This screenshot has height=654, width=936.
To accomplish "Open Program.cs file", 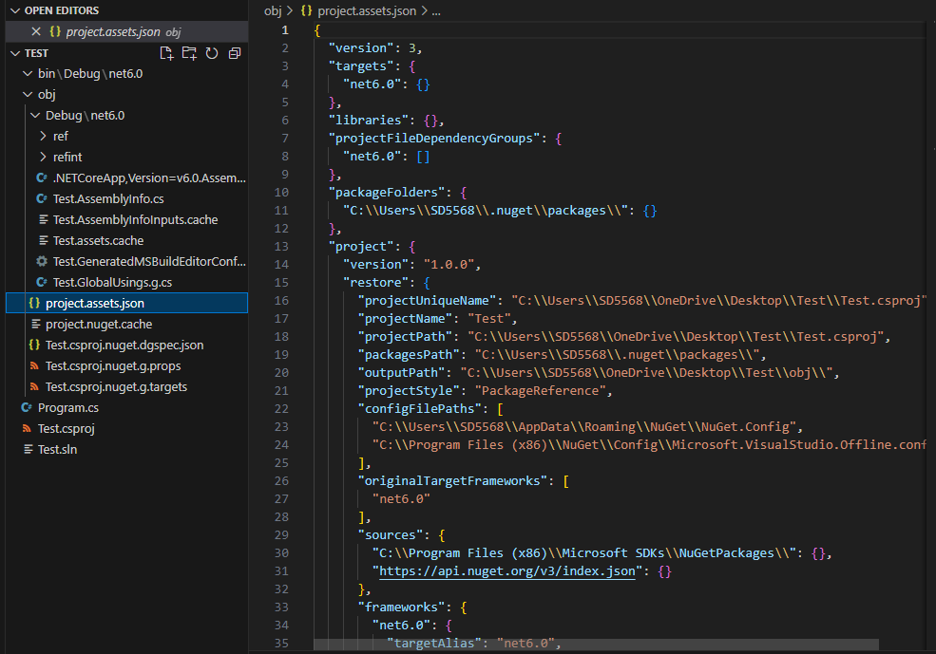I will click(x=126, y=407).
